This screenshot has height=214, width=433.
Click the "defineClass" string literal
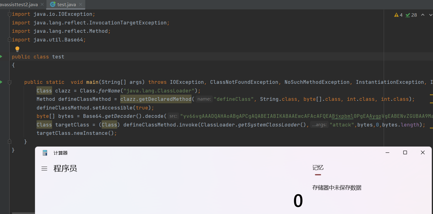[234, 99]
